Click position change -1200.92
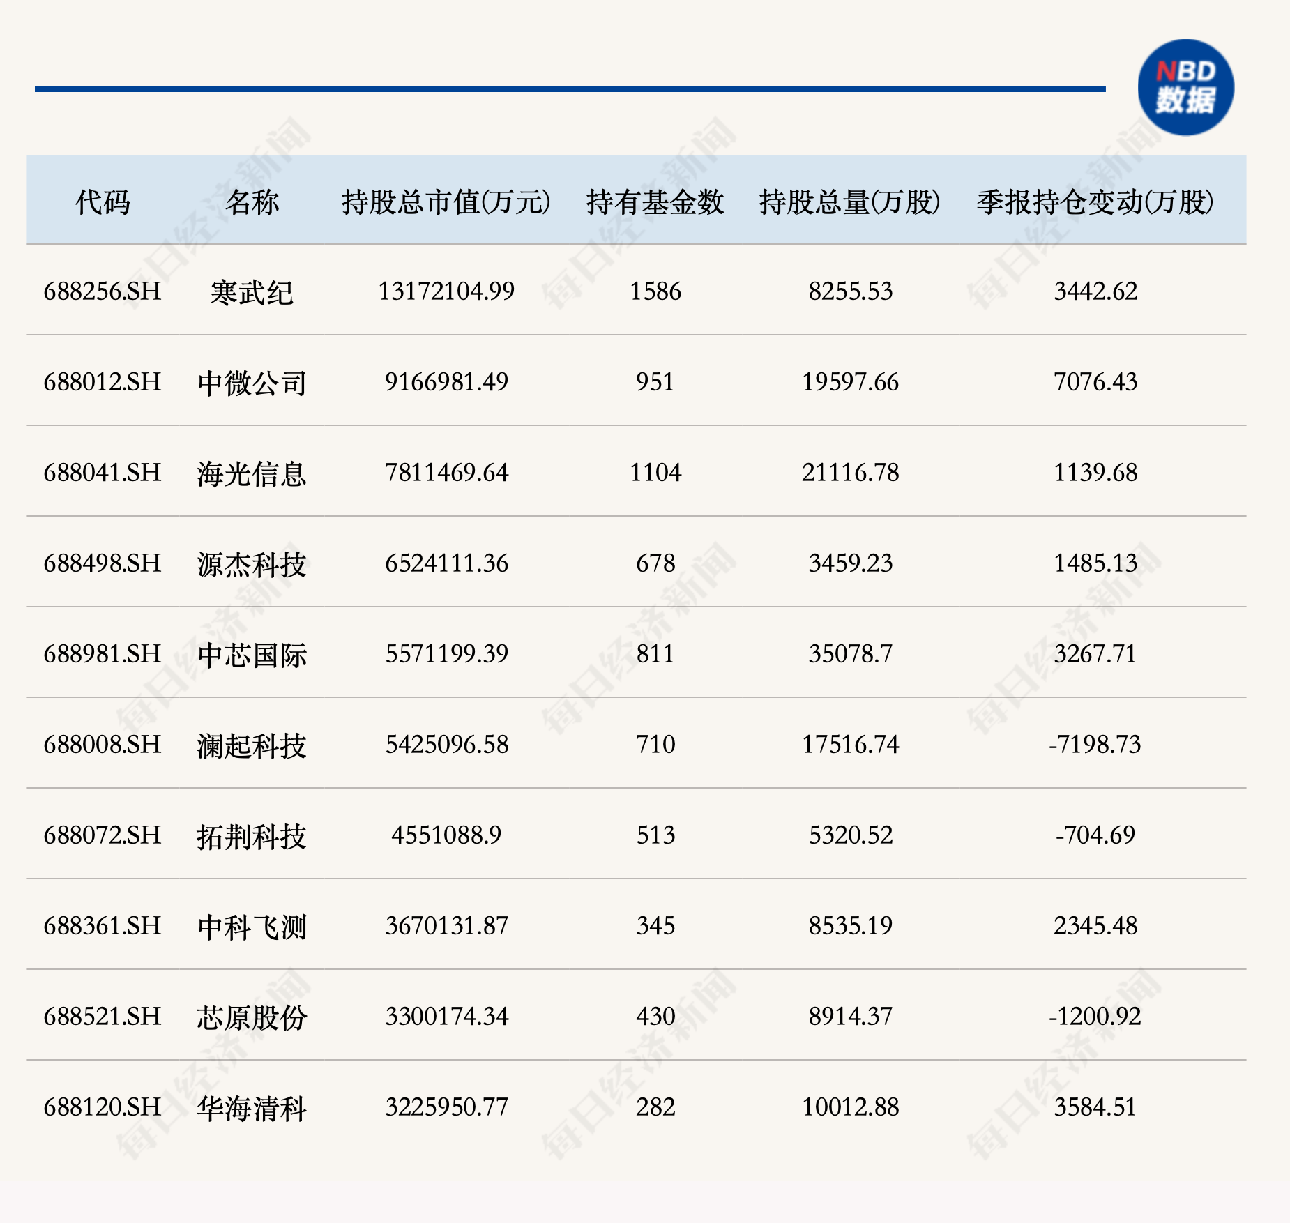Viewport: 1290px width, 1223px height. (x=1095, y=1017)
